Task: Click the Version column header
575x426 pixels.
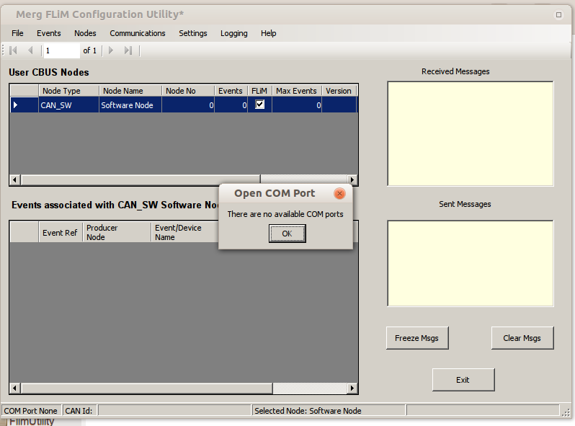Action: click(339, 91)
